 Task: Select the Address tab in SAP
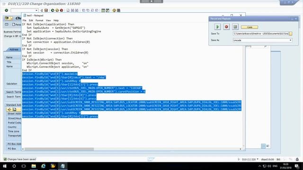[14, 50]
